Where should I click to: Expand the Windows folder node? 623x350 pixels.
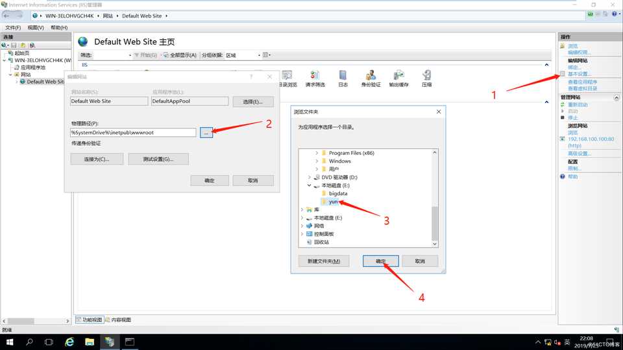coord(317,161)
